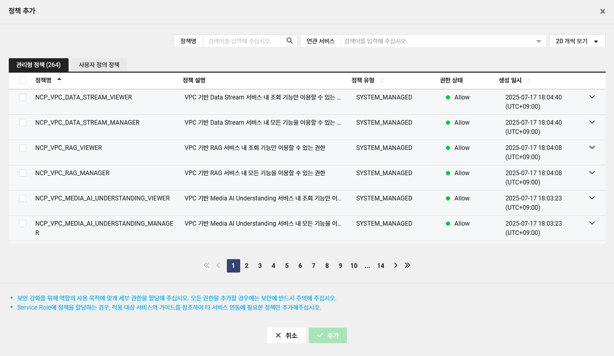Check NCP_VPC_MEDIA_AI_UNDERSTANDING_VIEWER checkbox
614x356 pixels.
pos(23,198)
